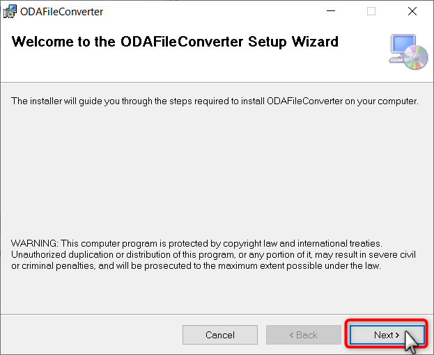Click the Unauthorized duplication or distribution line
The image size is (434, 355).
[213, 254]
